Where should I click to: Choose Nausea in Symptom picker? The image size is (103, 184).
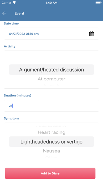pyautogui.click(x=51, y=151)
